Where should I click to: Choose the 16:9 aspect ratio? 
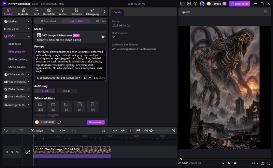point(40,107)
